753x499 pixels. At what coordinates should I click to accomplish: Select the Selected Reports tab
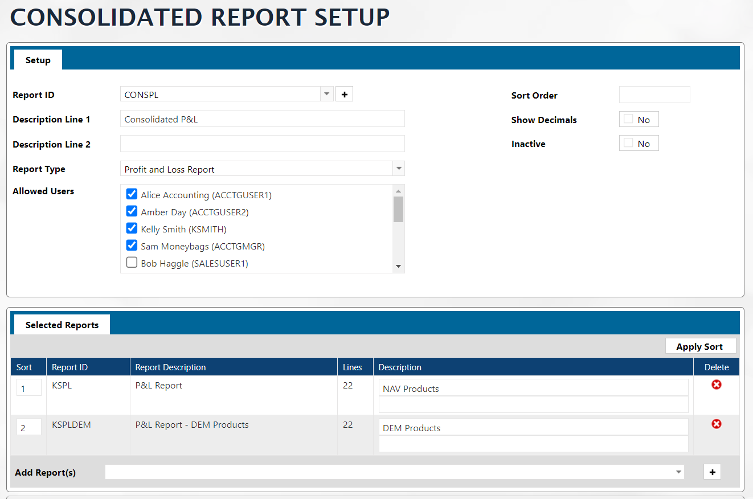(62, 325)
